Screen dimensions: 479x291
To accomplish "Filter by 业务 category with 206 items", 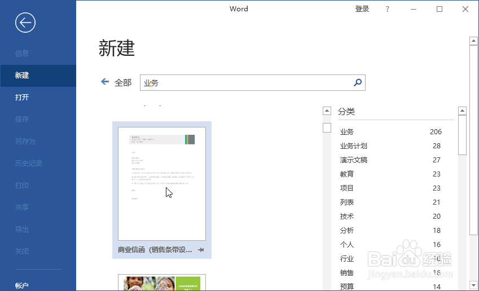I will pyautogui.click(x=391, y=131).
